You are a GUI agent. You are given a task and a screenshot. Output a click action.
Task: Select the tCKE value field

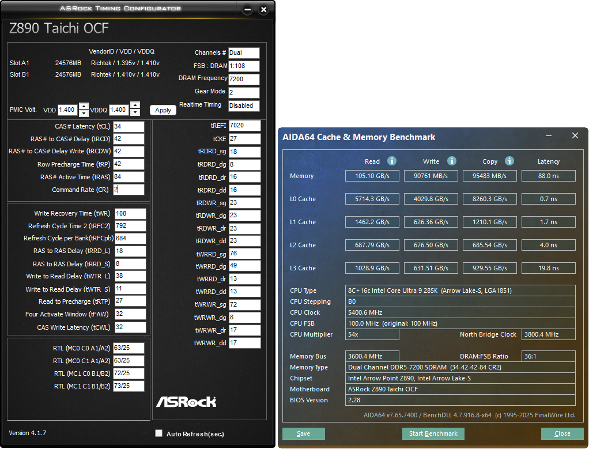tap(244, 139)
